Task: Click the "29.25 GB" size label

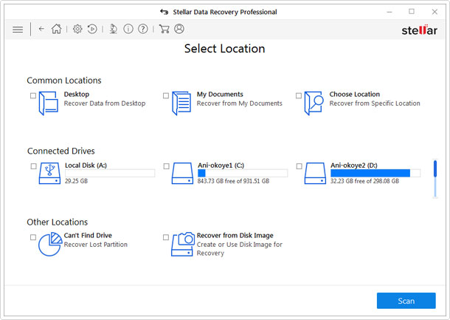Action: click(76, 181)
